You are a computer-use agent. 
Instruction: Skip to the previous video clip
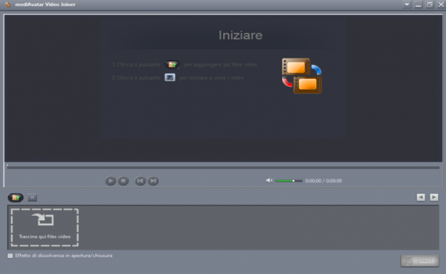140,181
